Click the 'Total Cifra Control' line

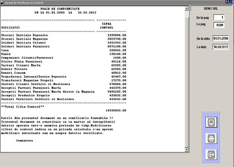pyautogui.click(x=23, y=106)
